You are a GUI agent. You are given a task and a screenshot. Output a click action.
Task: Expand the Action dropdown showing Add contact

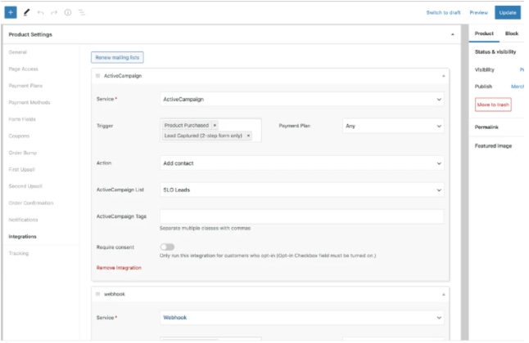tap(302, 163)
